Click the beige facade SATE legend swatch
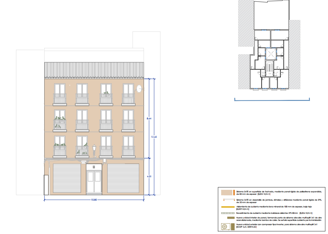 227,192
